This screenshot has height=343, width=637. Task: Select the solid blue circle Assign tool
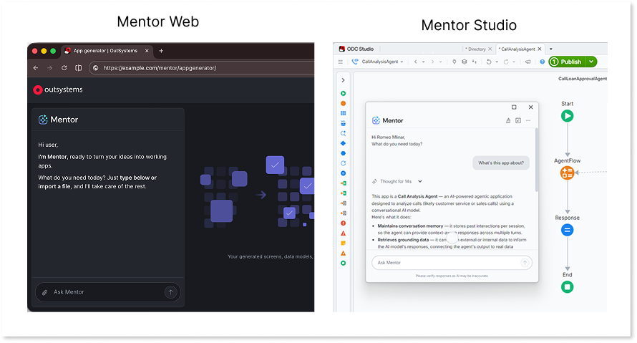[x=344, y=173]
